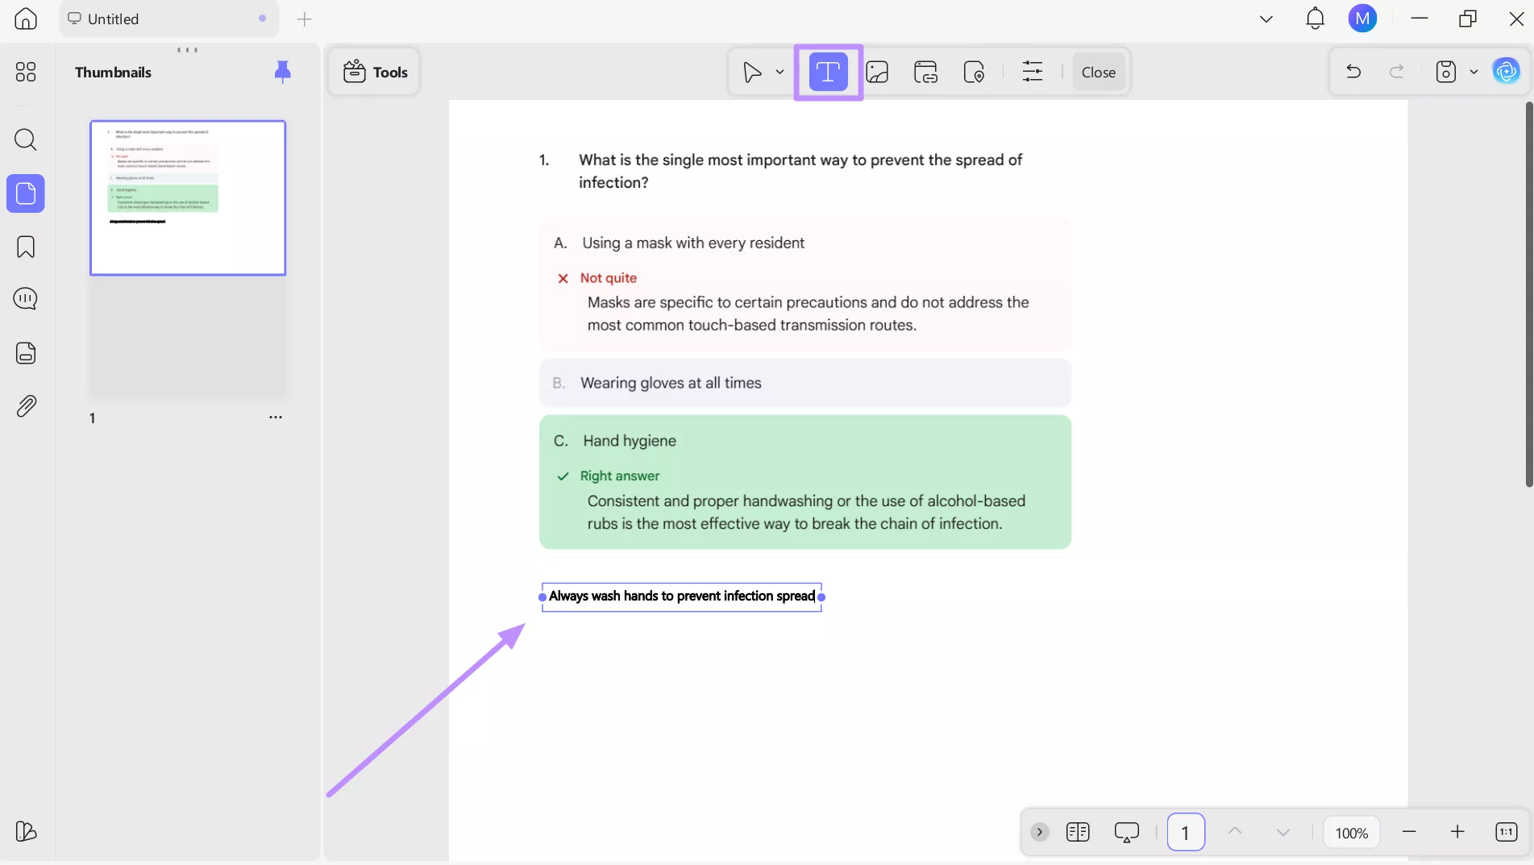Zoom out using the minus control
Image resolution: width=1534 pixels, height=865 pixels.
[x=1409, y=832]
